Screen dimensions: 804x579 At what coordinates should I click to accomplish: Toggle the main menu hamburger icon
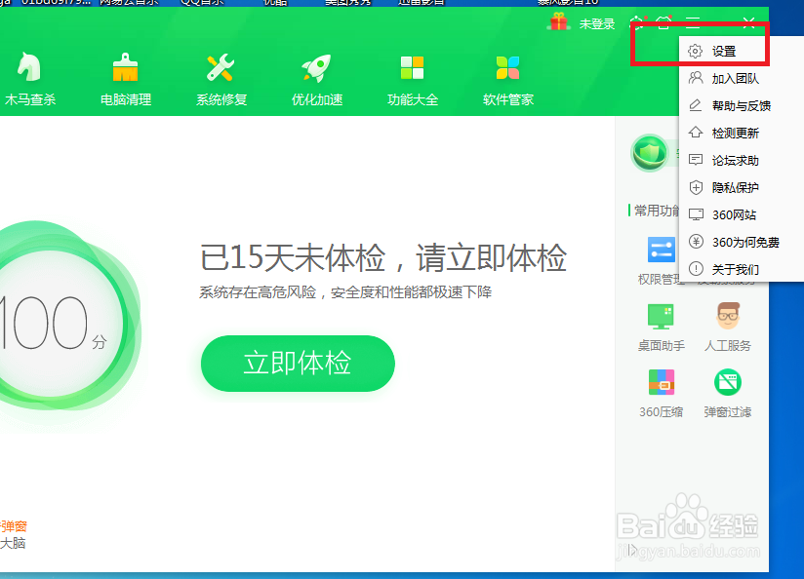coord(693,22)
